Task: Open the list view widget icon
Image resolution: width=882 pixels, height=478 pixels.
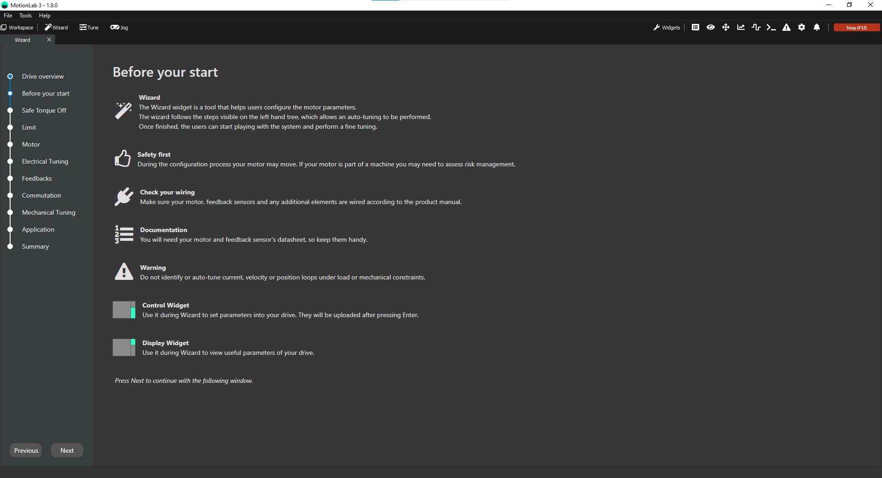Action: [x=695, y=28]
